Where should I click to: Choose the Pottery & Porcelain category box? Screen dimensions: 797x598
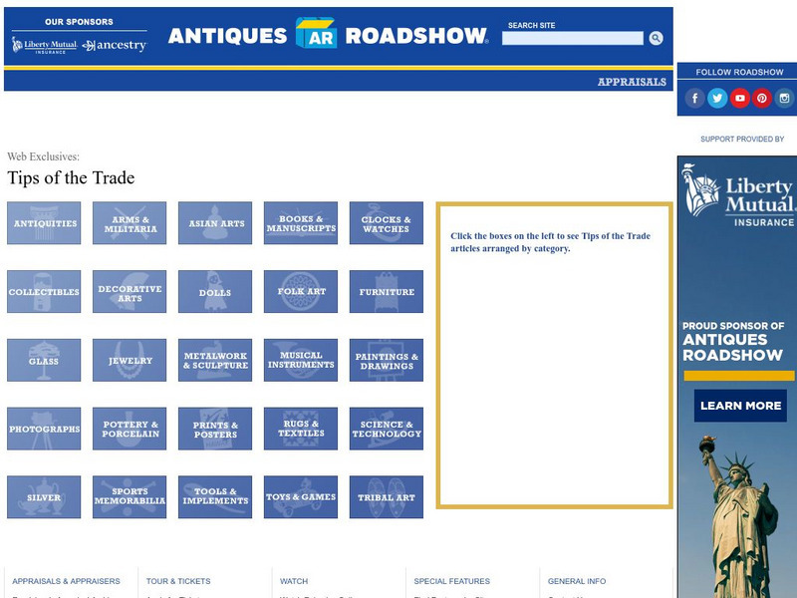130,429
